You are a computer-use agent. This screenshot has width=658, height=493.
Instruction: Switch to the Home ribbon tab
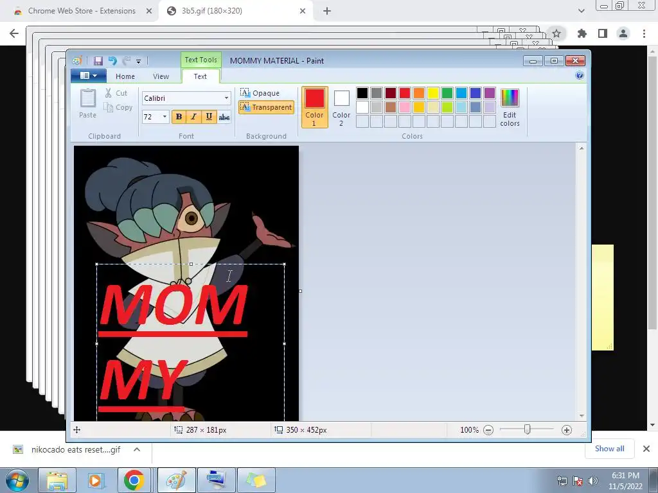coord(125,76)
